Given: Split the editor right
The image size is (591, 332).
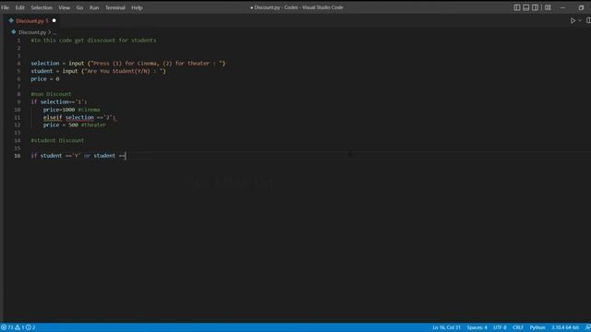Looking at the screenshot, I should tap(588, 20).
